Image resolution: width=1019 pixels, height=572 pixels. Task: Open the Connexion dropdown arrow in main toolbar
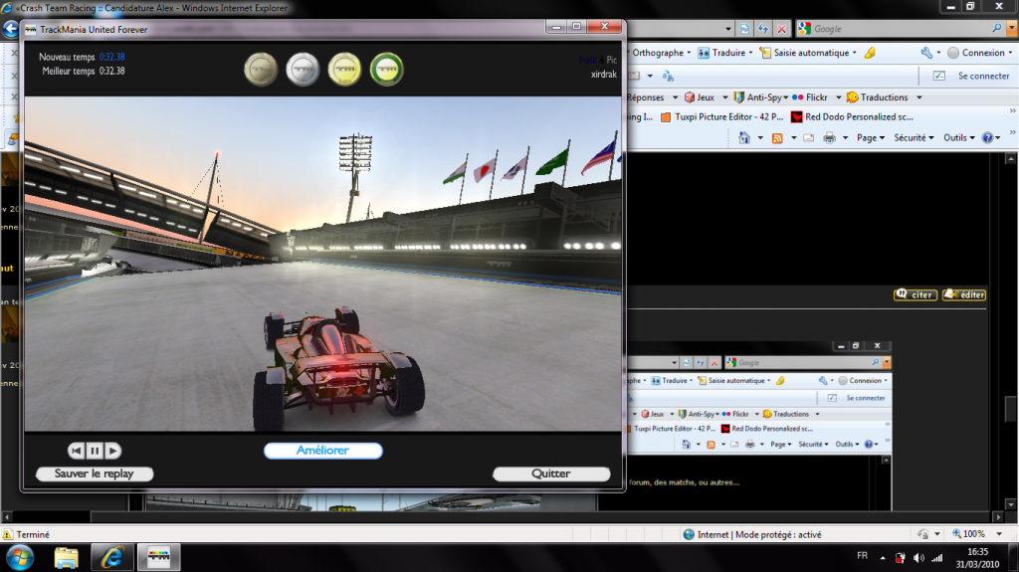point(1011,53)
